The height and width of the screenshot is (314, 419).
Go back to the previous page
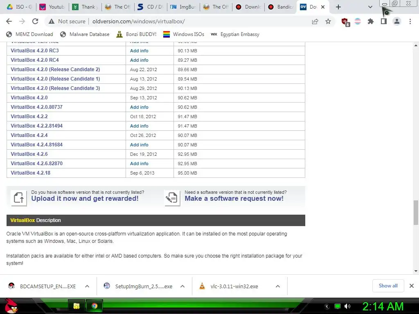coord(9,21)
